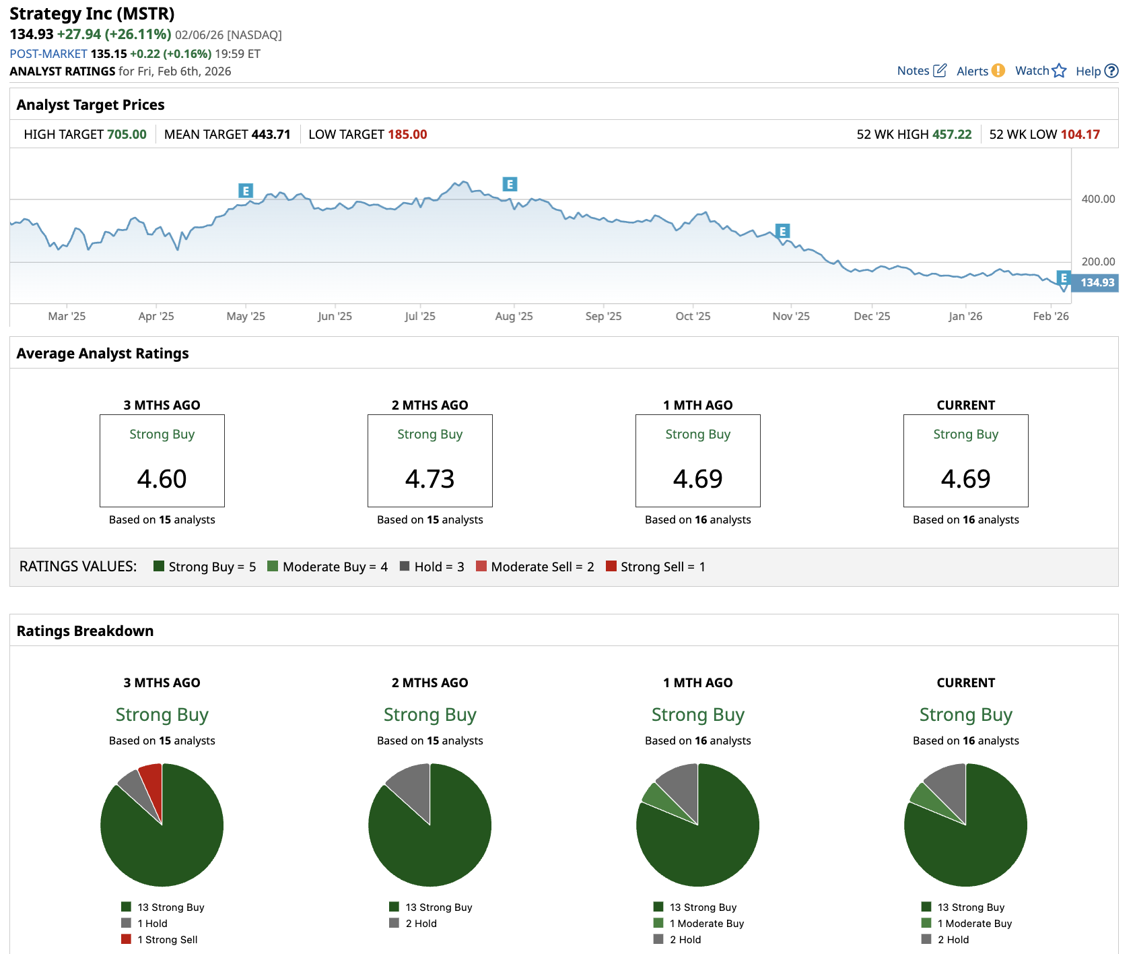The image size is (1135, 954).
Task: Open the Help question mark icon
Action: click(x=1111, y=71)
